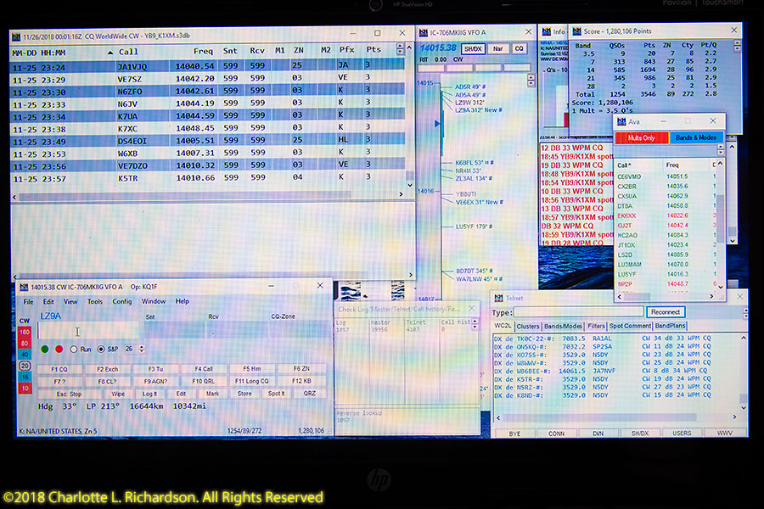Screen dimensions: 764x509
Task: Click the blue frequency marker arrow in bandmap
Action: (438, 124)
